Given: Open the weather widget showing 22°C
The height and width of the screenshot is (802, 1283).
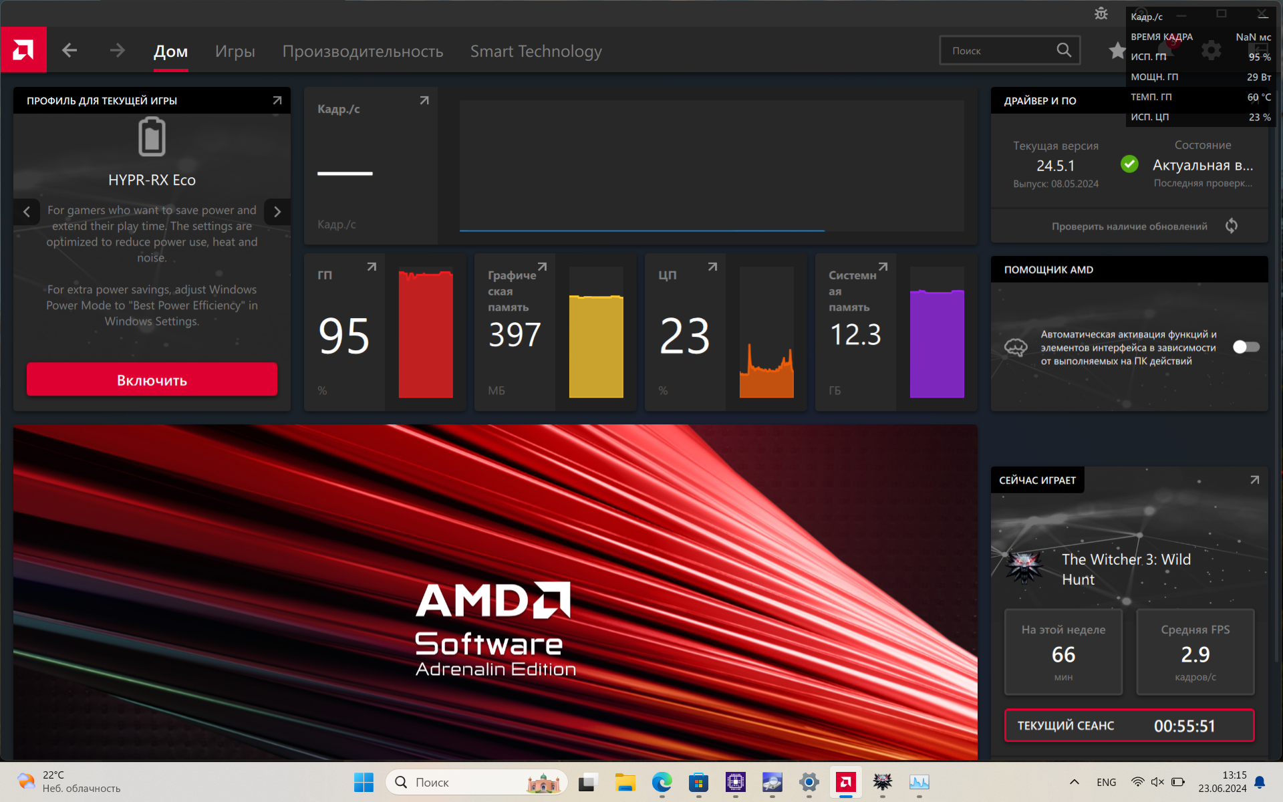Looking at the screenshot, I should click(69, 782).
